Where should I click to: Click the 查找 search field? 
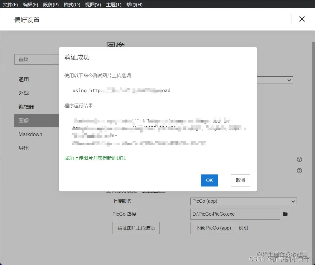click(37, 60)
